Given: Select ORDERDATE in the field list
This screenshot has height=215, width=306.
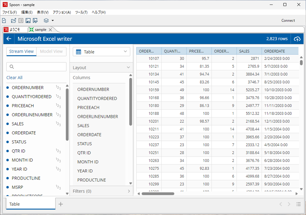Looking at the screenshot, I should (x=24, y=133).
